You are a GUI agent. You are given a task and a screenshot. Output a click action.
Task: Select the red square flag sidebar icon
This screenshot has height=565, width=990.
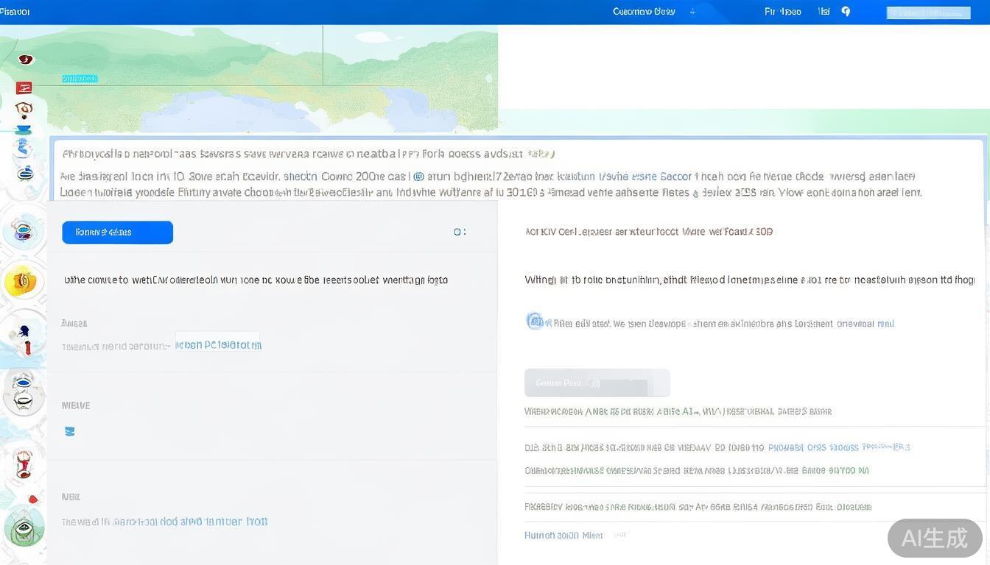pyautogui.click(x=24, y=88)
